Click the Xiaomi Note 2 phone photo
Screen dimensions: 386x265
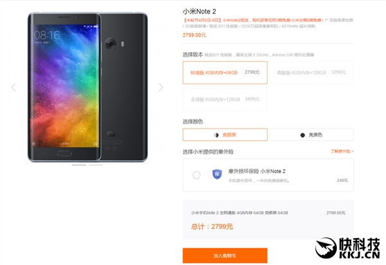(87, 87)
